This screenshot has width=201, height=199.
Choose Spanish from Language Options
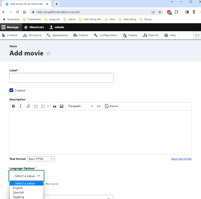pos(26,192)
